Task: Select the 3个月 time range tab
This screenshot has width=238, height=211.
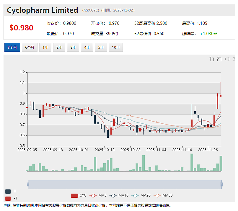Action: click(x=12, y=47)
